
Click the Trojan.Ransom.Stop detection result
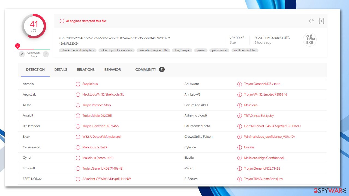pos(97,105)
